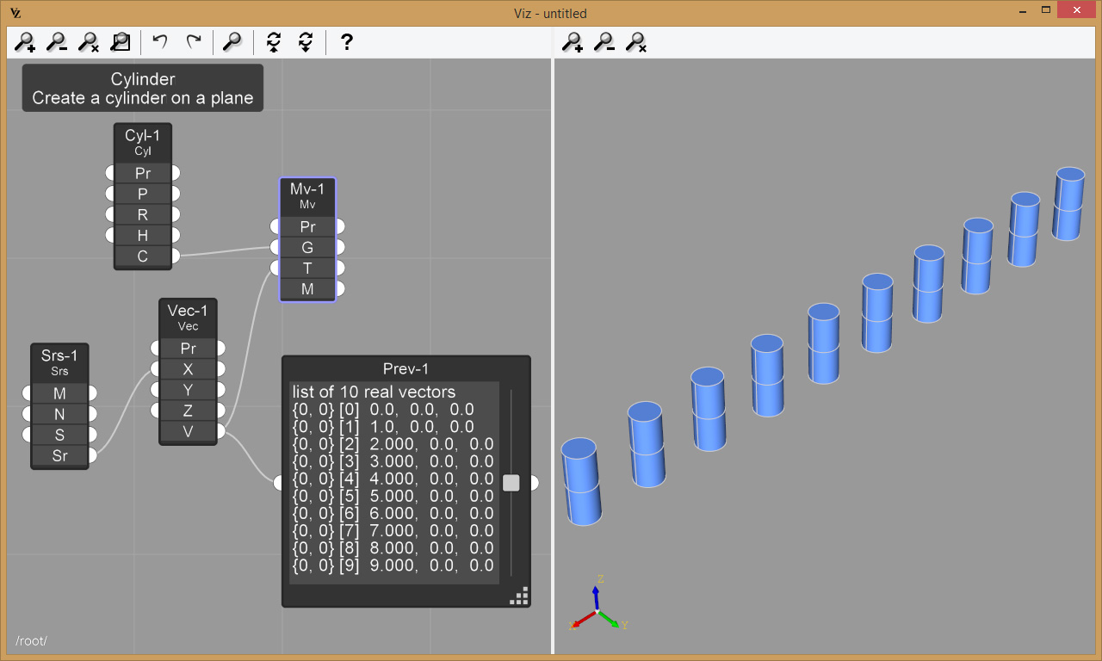
Task: Click the refresh-down arrows icon
Action: tap(305, 42)
